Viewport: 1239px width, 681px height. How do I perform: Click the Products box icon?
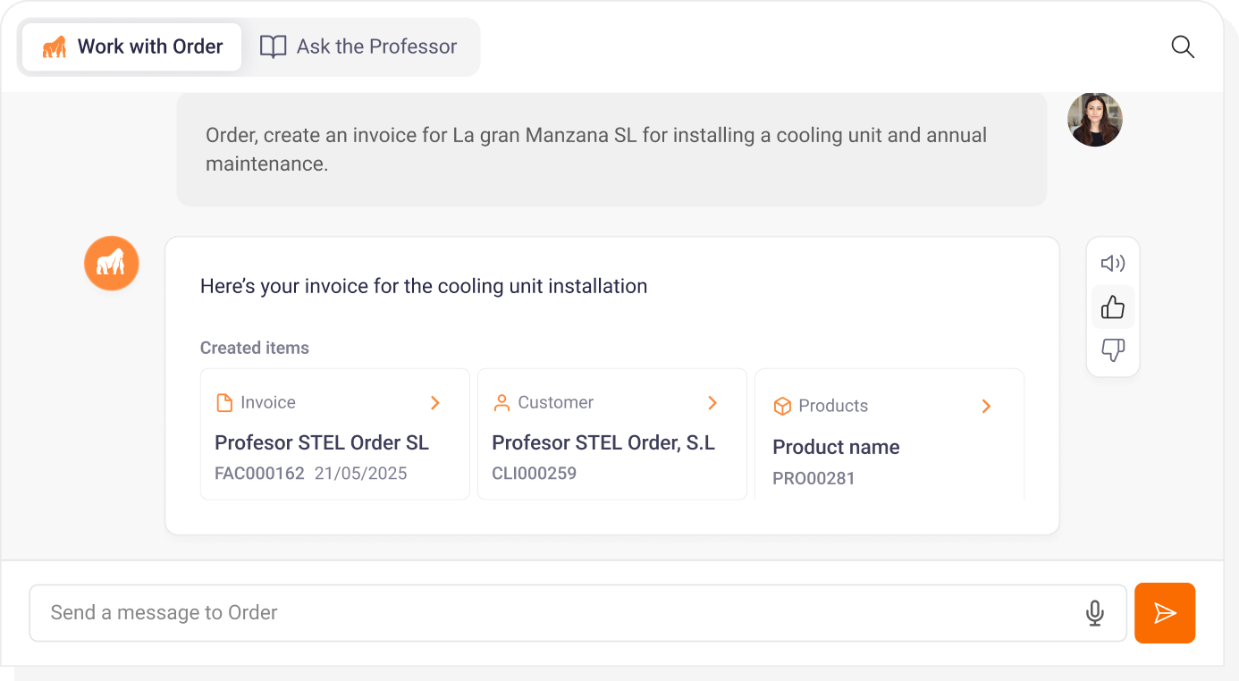tap(782, 407)
